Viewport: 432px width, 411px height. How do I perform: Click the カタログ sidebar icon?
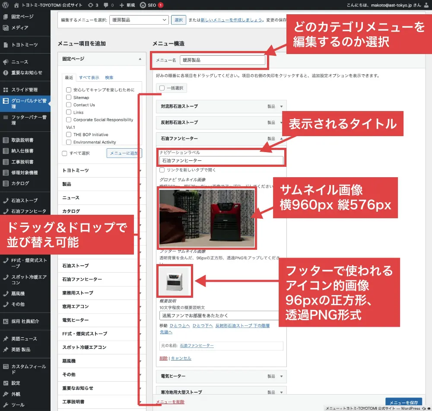6,183
